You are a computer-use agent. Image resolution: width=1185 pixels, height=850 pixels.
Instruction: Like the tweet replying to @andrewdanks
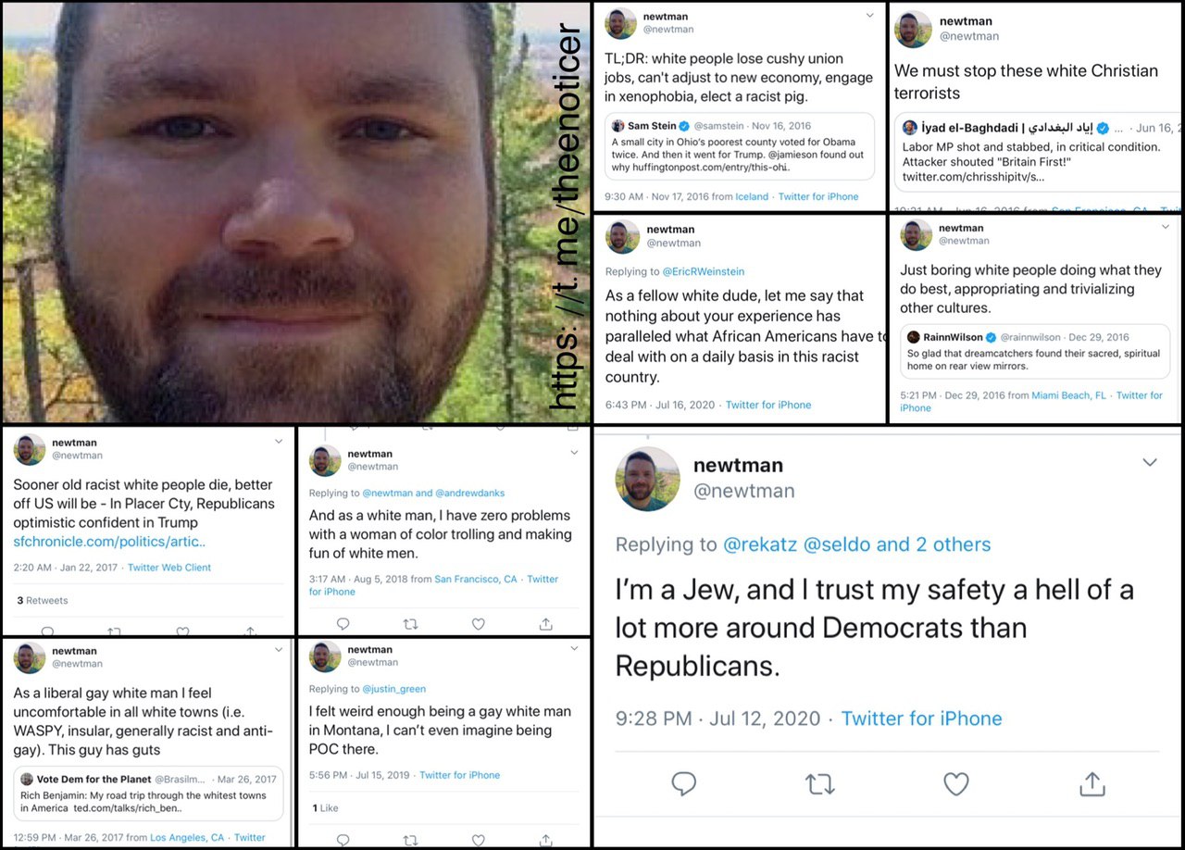click(x=479, y=624)
